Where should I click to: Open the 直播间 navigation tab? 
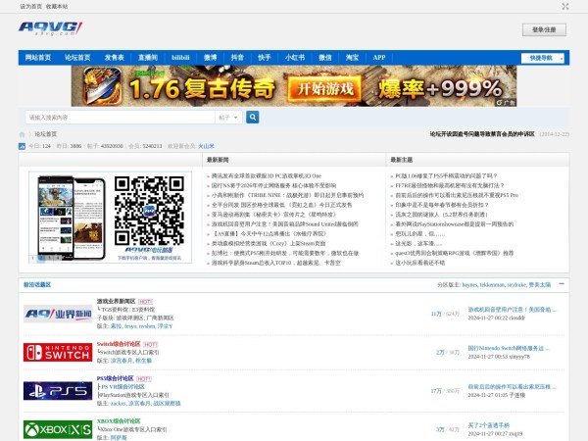tap(148, 58)
